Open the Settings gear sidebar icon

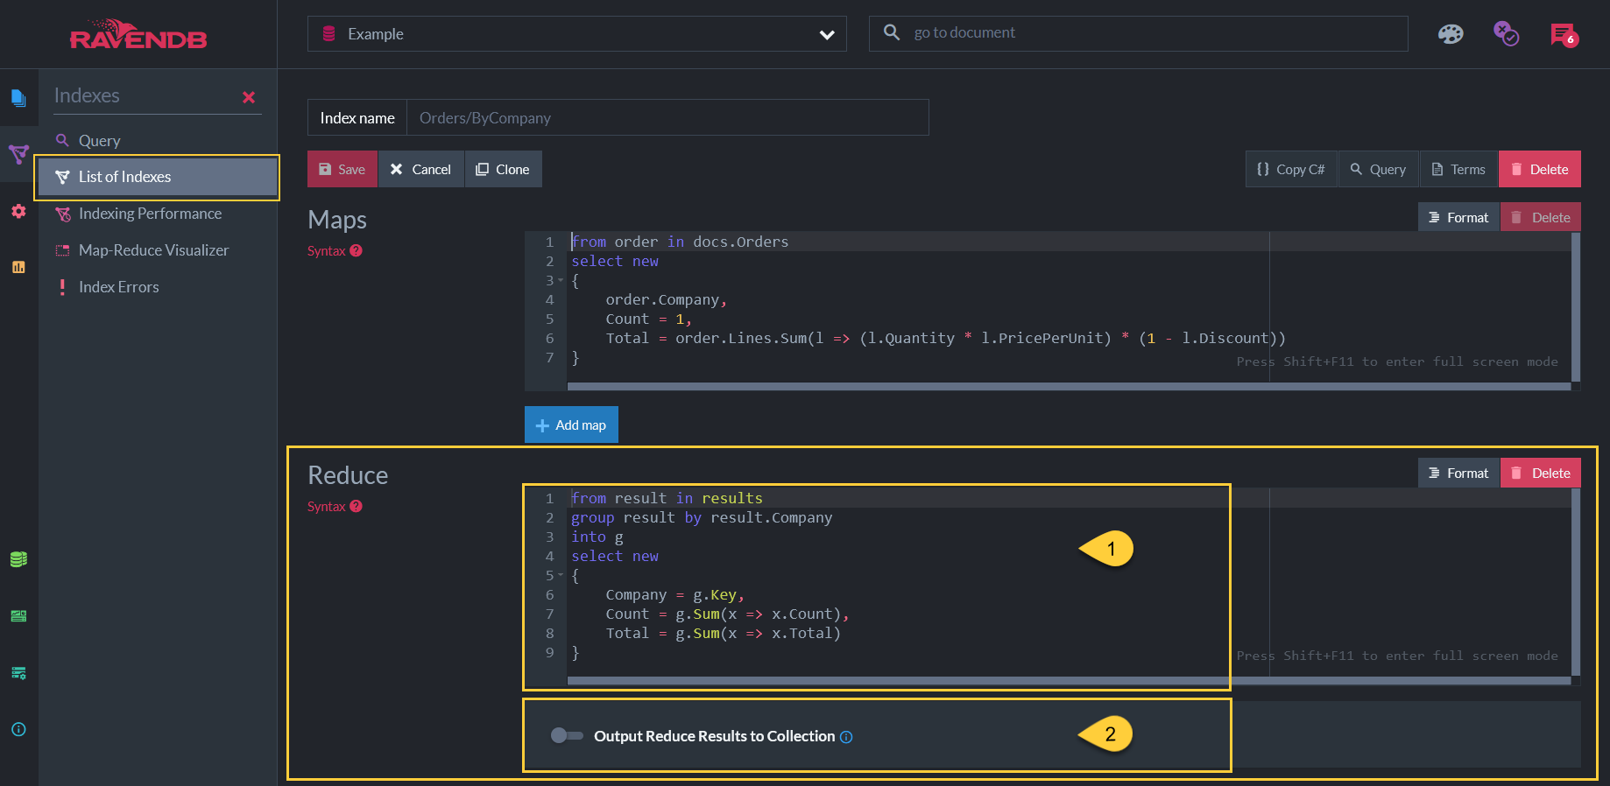point(18,211)
